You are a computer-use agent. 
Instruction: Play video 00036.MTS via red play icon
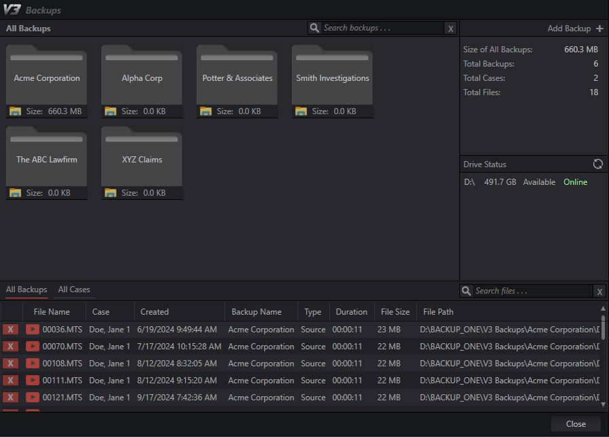33,329
